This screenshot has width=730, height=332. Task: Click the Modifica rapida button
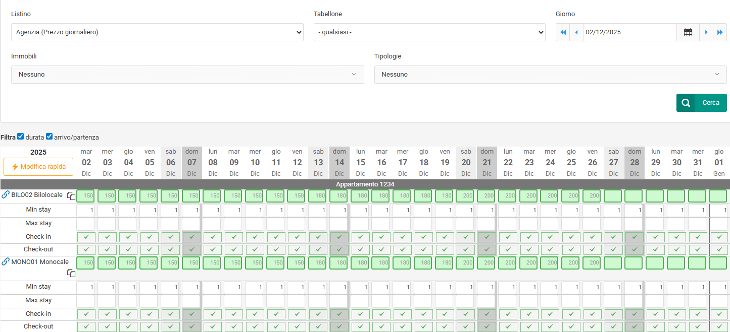coord(38,167)
